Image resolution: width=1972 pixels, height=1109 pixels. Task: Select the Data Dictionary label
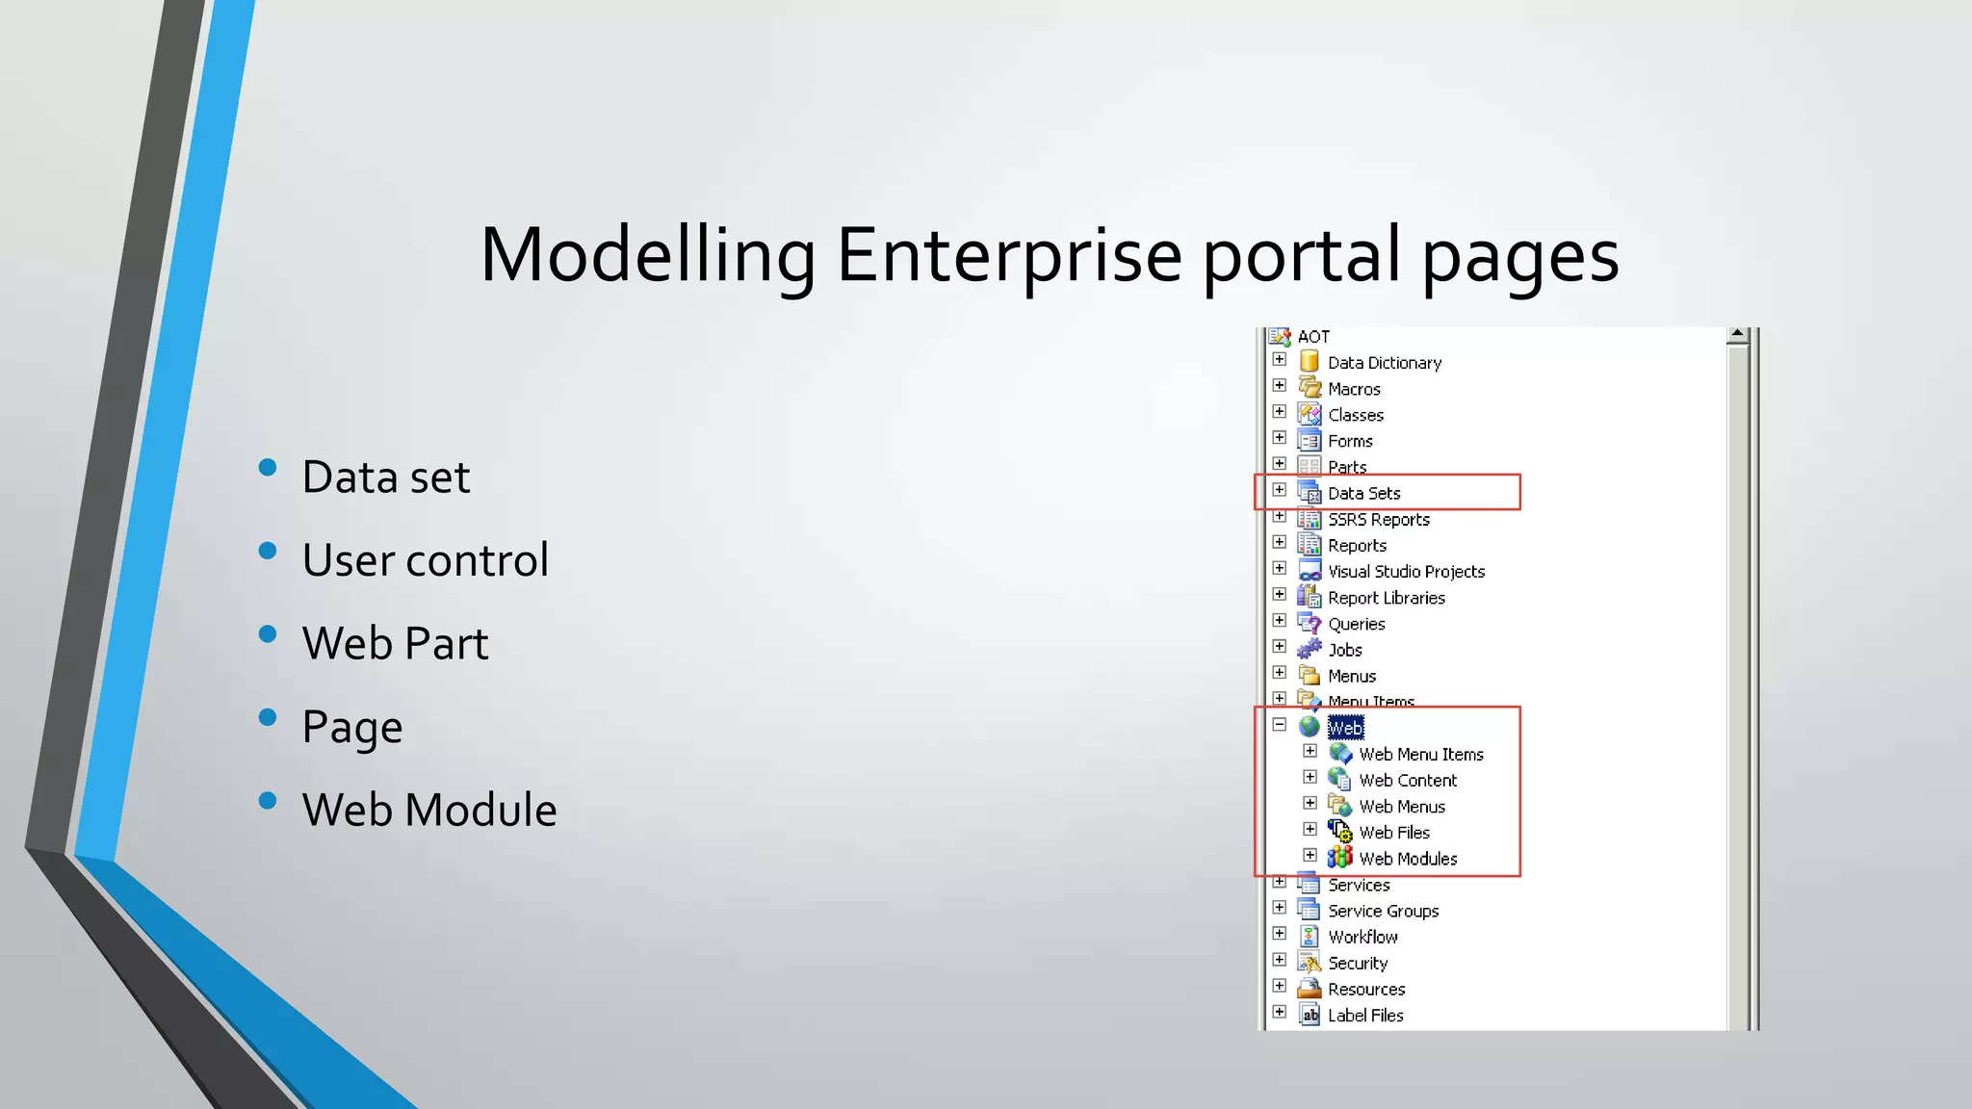coord(1385,363)
